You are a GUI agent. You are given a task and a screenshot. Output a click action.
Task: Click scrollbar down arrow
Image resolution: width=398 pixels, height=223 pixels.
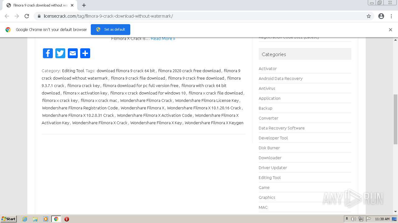point(396,212)
